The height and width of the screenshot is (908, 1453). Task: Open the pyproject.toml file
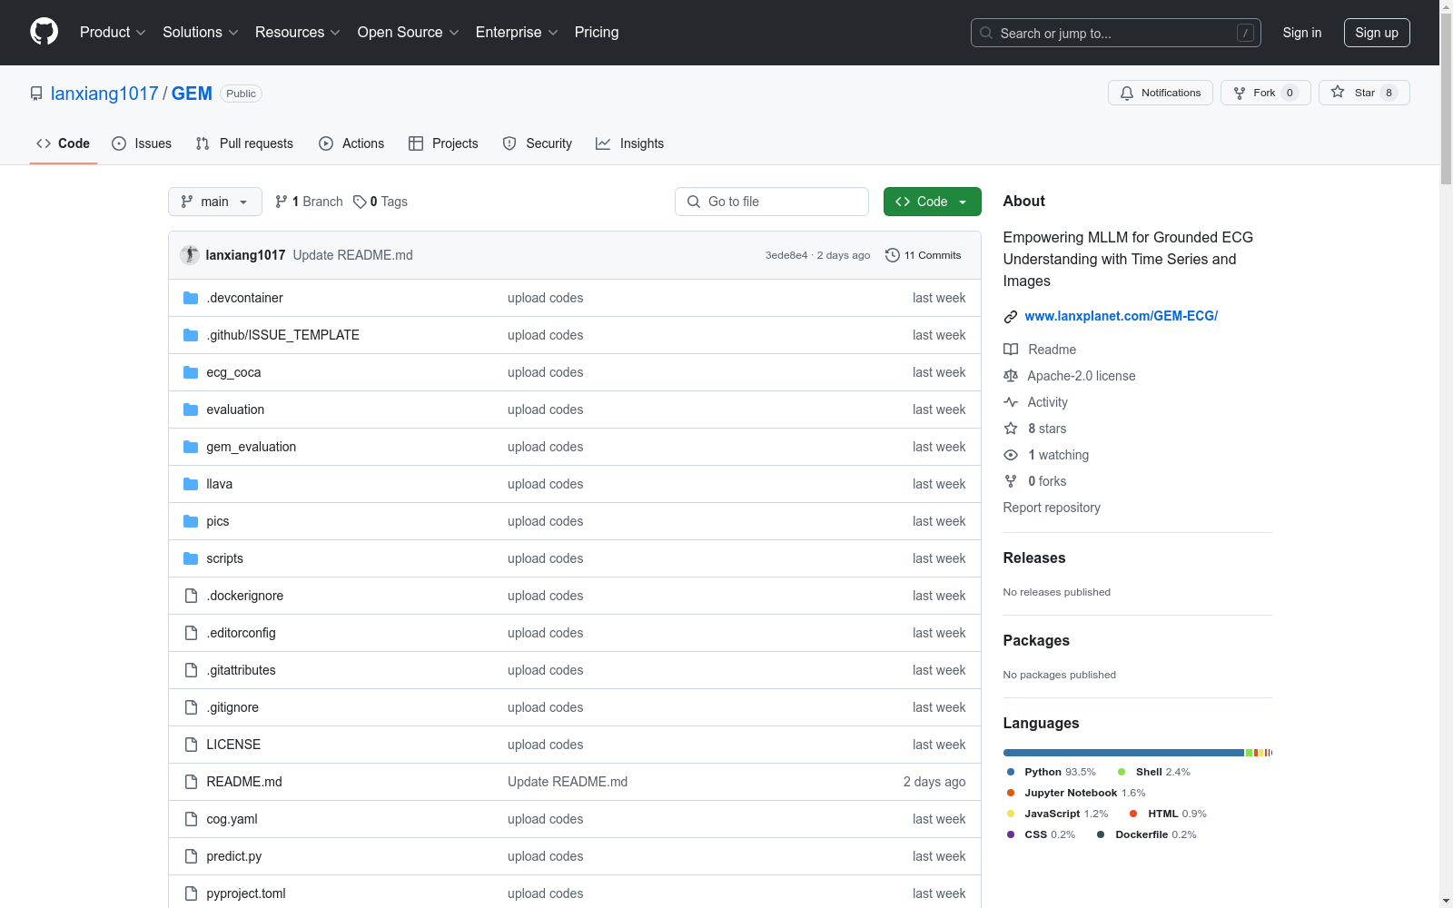click(246, 893)
